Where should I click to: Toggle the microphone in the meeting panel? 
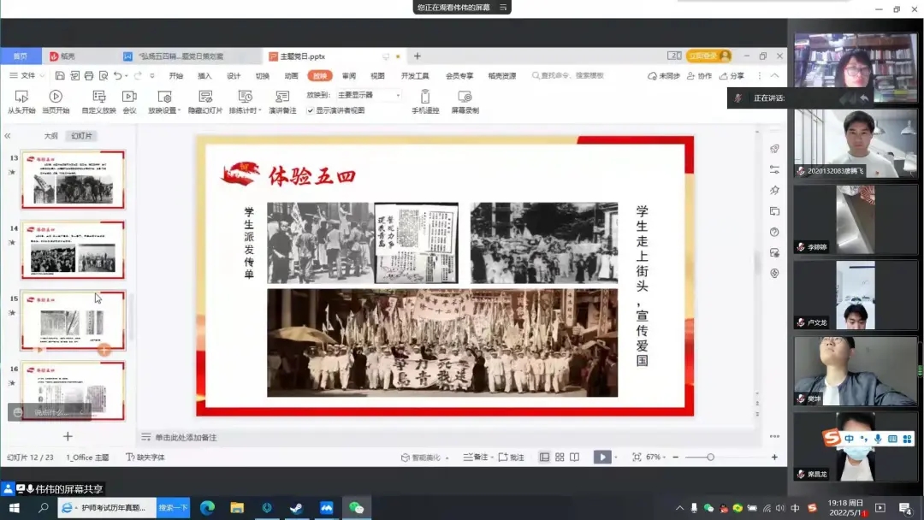[739, 97]
